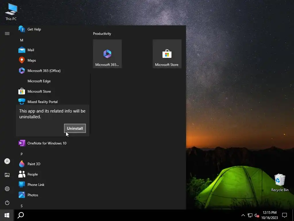Open Get Help app icon

tap(22, 29)
